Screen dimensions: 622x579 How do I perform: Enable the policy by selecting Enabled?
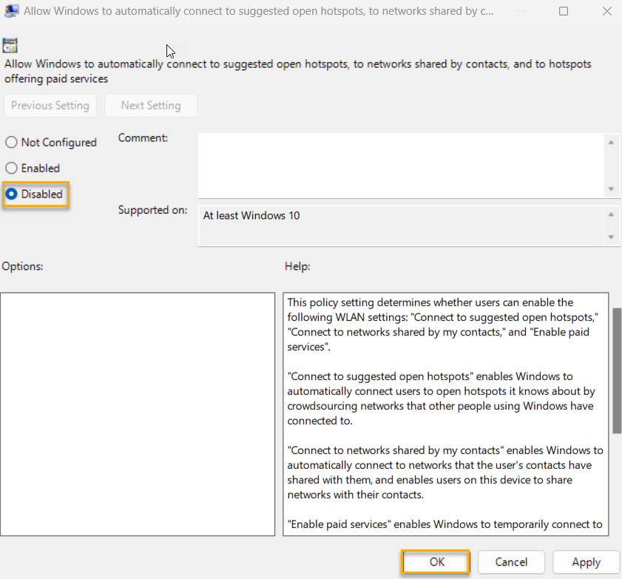click(11, 168)
